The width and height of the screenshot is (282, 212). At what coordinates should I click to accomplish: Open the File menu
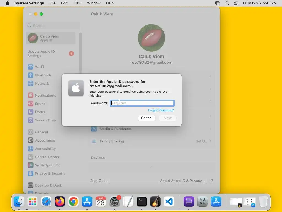click(x=53, y=3)
